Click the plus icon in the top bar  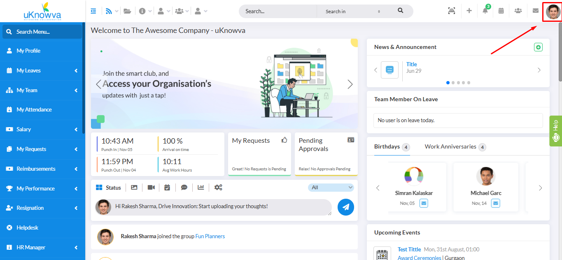469,11
